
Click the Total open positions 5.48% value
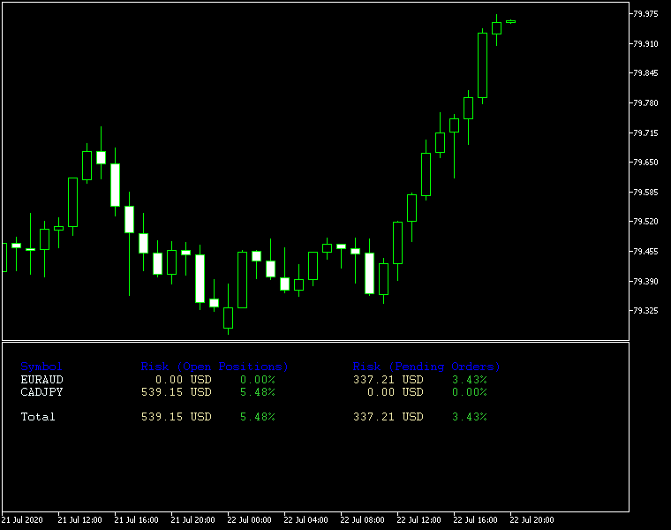[x=257, y=417]
